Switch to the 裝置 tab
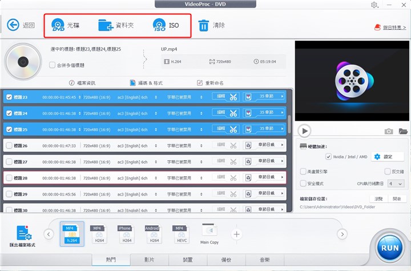411x271 pixels. pyautogui.click(x=188, y=260)
